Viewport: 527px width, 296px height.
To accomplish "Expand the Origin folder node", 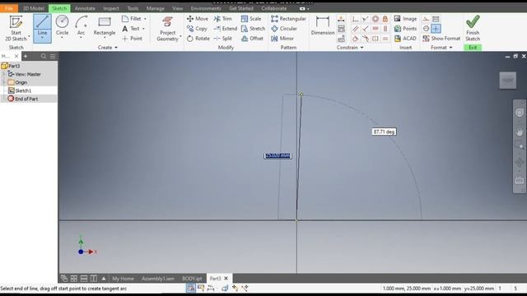I will (3, 82).
